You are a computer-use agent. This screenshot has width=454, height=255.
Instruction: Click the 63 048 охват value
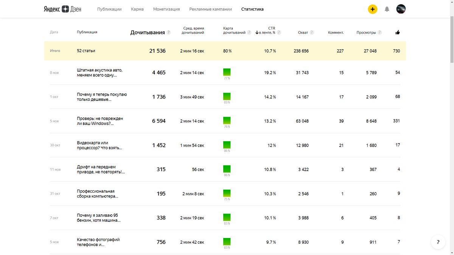[302, 121]
